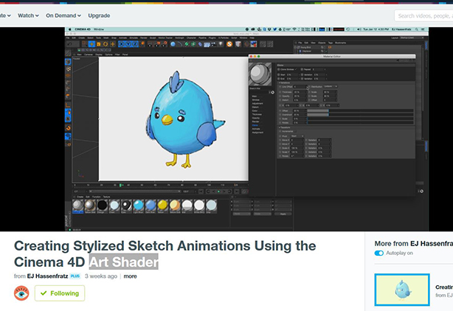Click EJ Hassenfratz eye avatar icon
This screenshot has height=311, width=453.
21,293
